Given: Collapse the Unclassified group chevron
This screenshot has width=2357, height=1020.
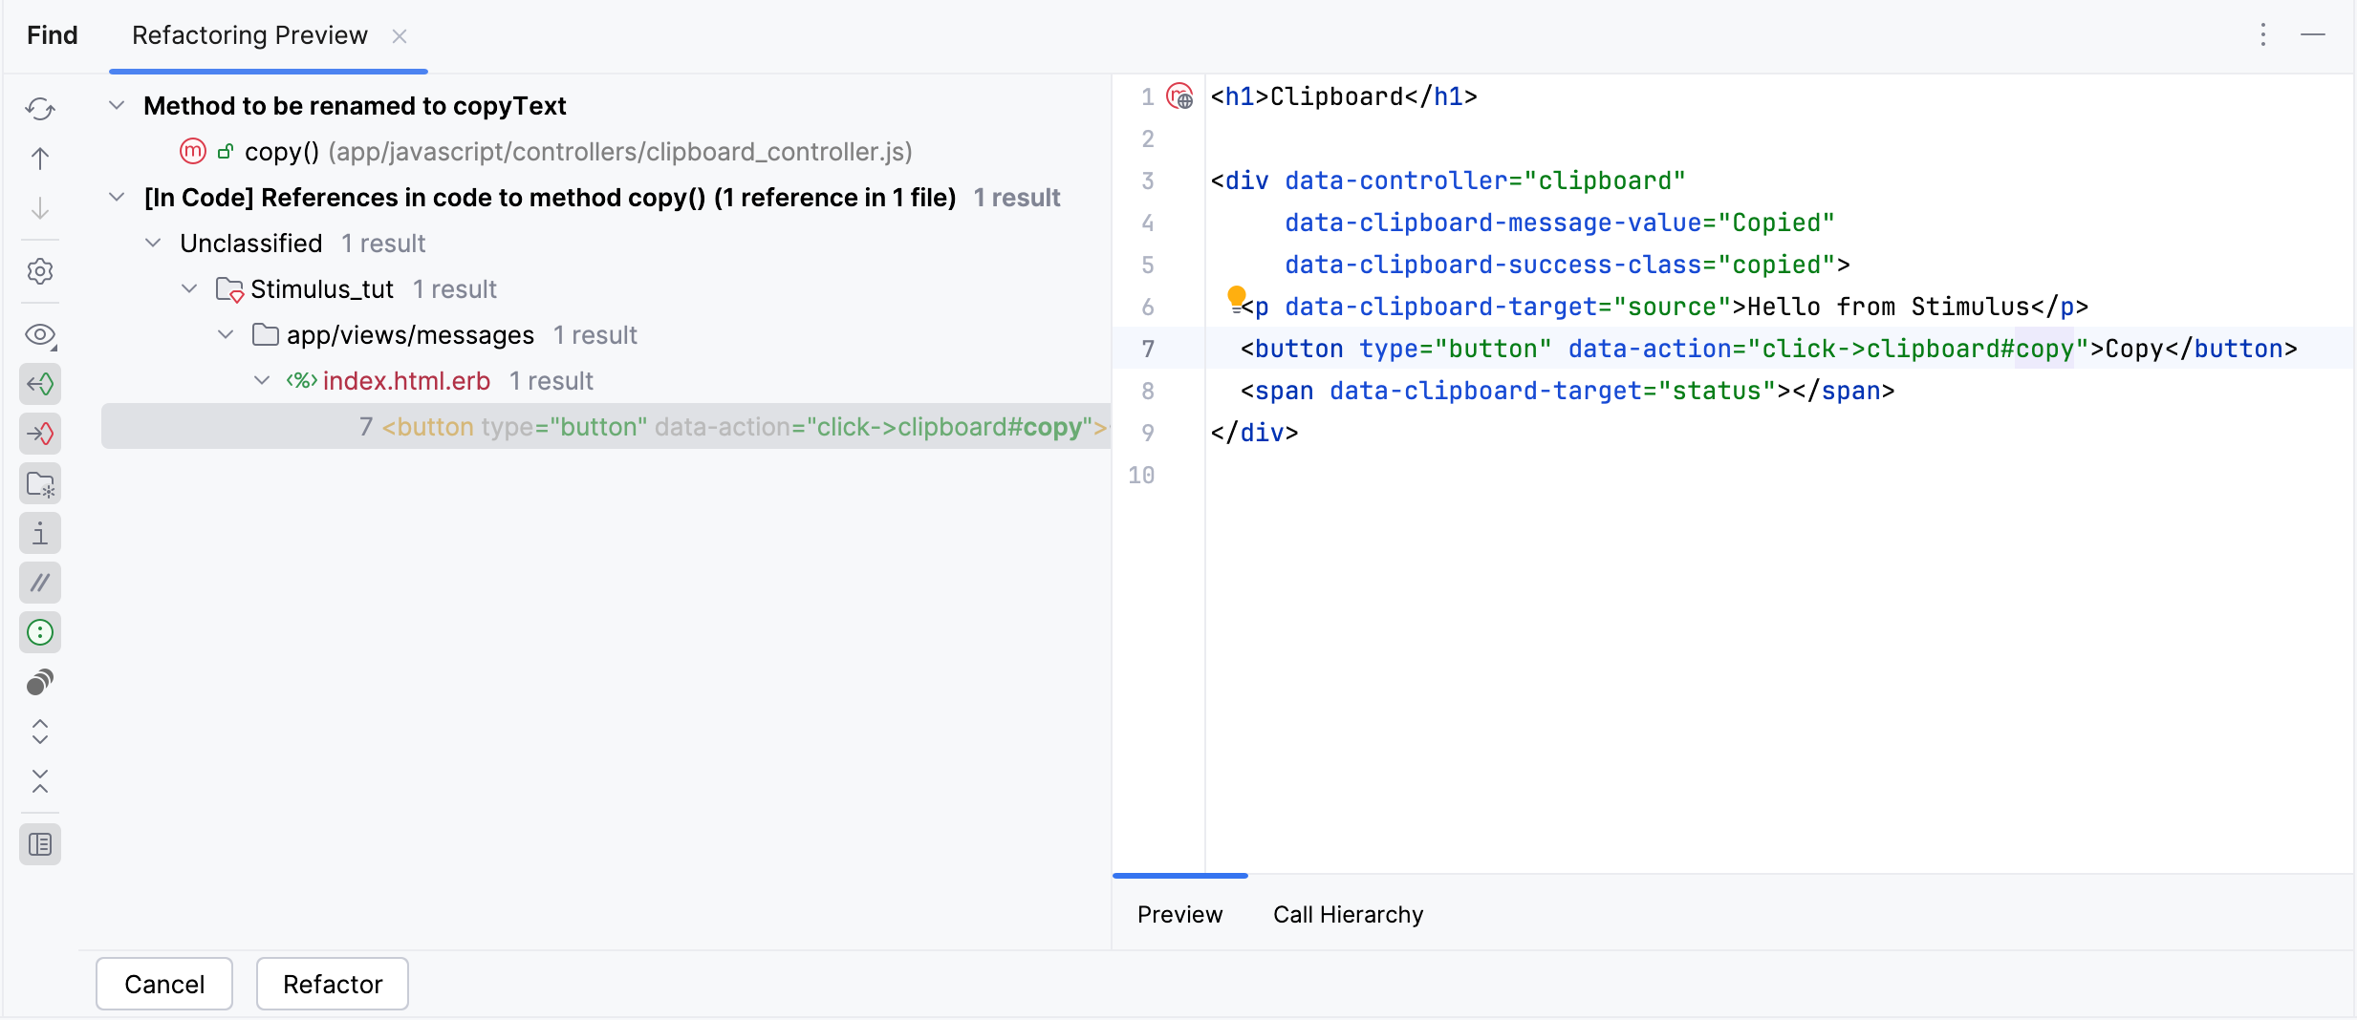Looking at the screenshot, I should tap(153, 243).
